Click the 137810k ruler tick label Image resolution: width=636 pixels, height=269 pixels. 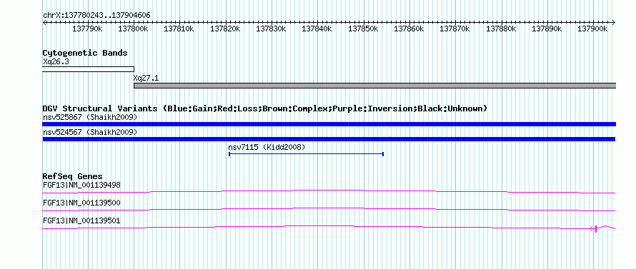click(179, 29)
